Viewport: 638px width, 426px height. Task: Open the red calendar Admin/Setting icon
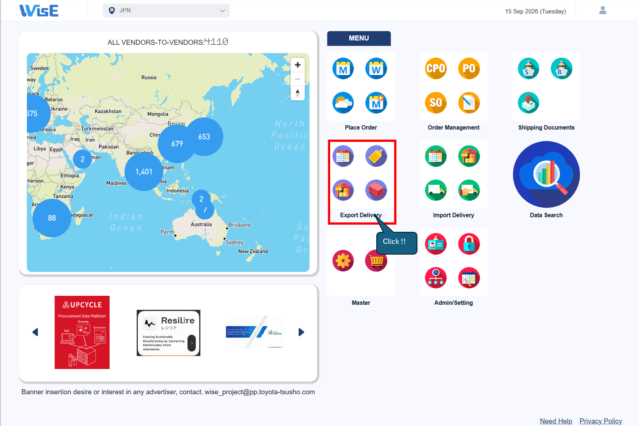[x=469, y=278]
